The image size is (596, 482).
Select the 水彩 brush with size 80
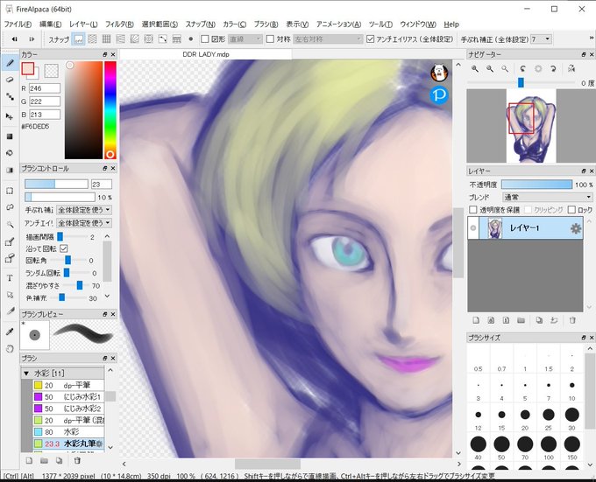[68, 432]
